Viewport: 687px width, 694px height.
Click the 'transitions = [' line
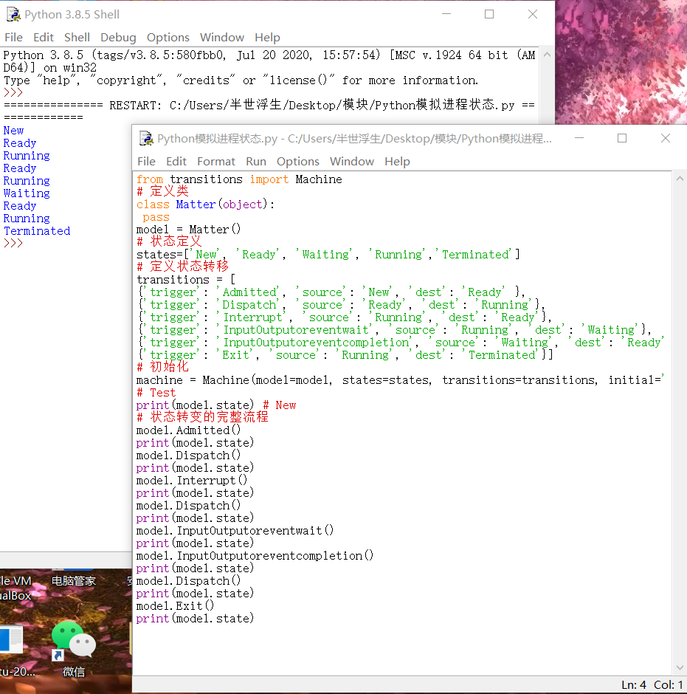[x=186, y=280]
